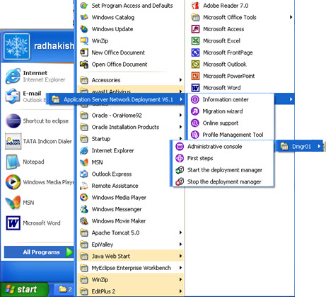Click the Profile Management Tool icon
The width and height of the screenshot is (326, 297).
pyautogui.click(x=195, y=135)
